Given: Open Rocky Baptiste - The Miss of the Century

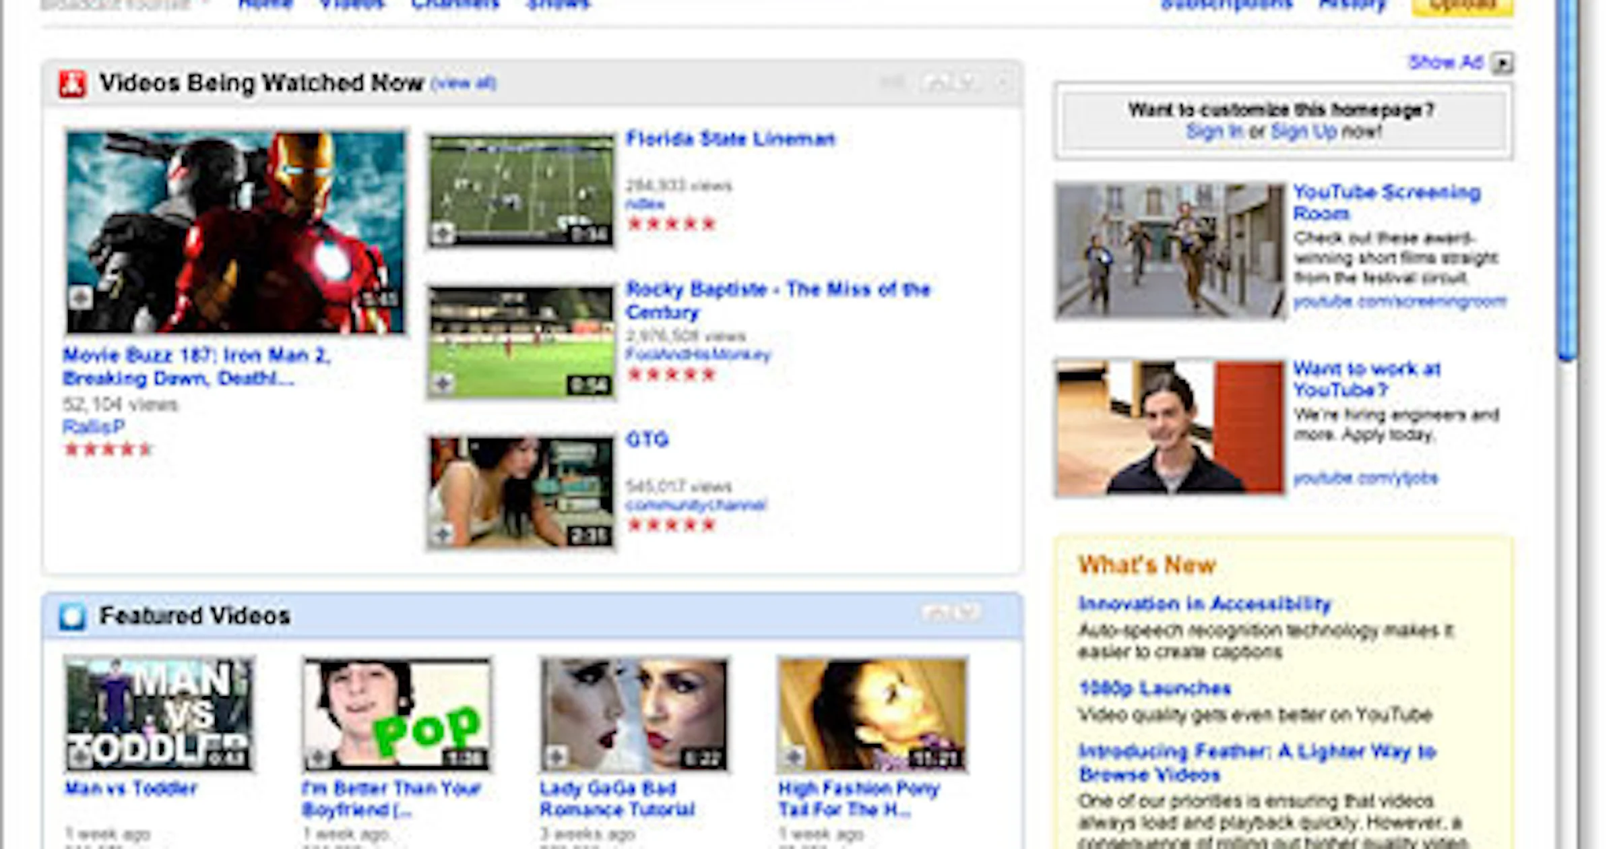Looking at the screenshot, I should click(778, 301).
